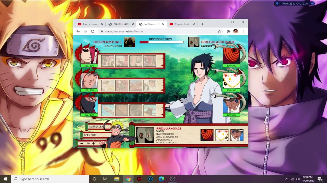Select the white-haired ninja's fourth skill icon
This screenshot has width=327, height=183.
(150, 85)
